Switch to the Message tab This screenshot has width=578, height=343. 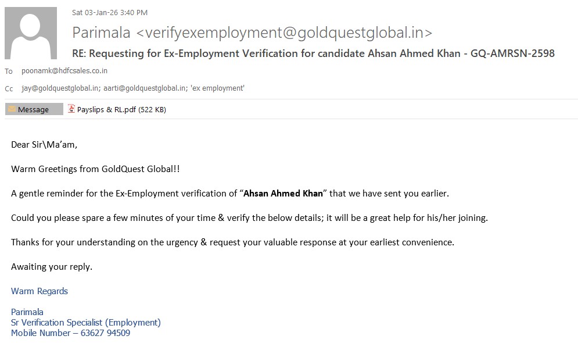coord(34,109)
